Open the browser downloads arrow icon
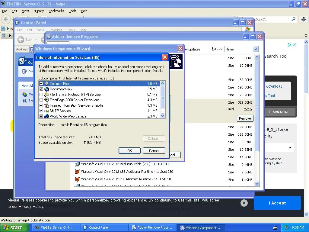The width and height of the screenshot is (309, 232). coord(304,19)
